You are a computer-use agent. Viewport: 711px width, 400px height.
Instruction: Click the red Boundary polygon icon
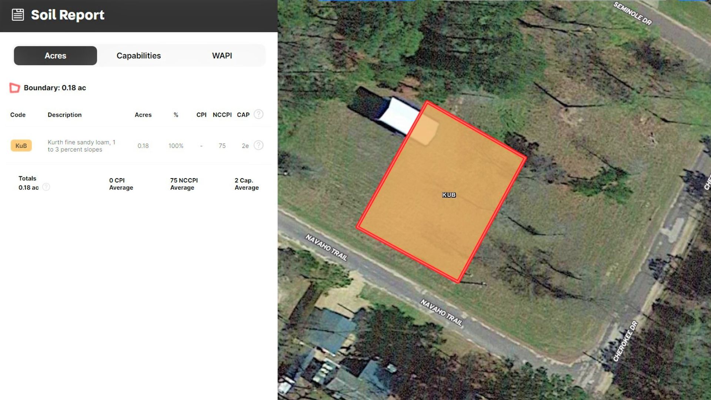(x=14, y=88)
